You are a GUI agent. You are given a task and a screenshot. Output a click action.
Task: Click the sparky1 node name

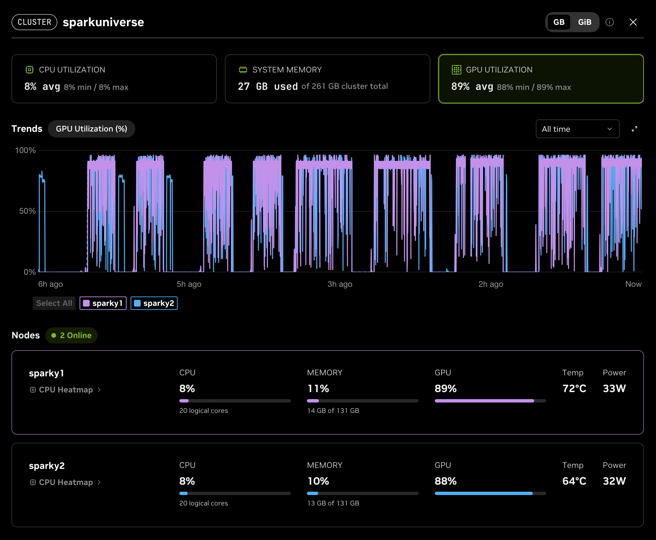point(46,373)
